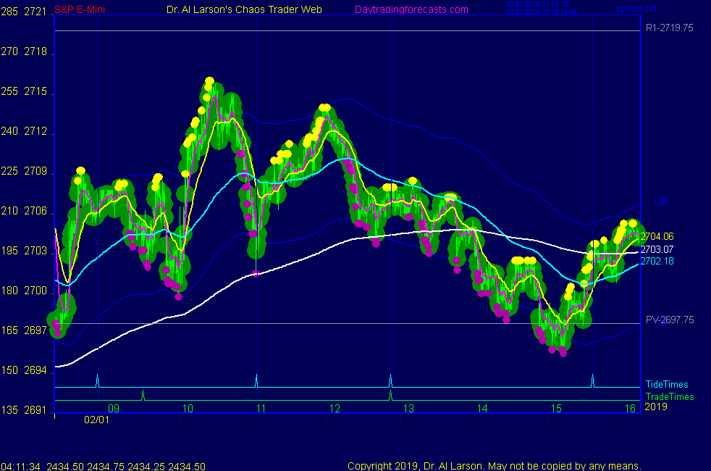Click the "135 2691" price axis label

(24, 410)
